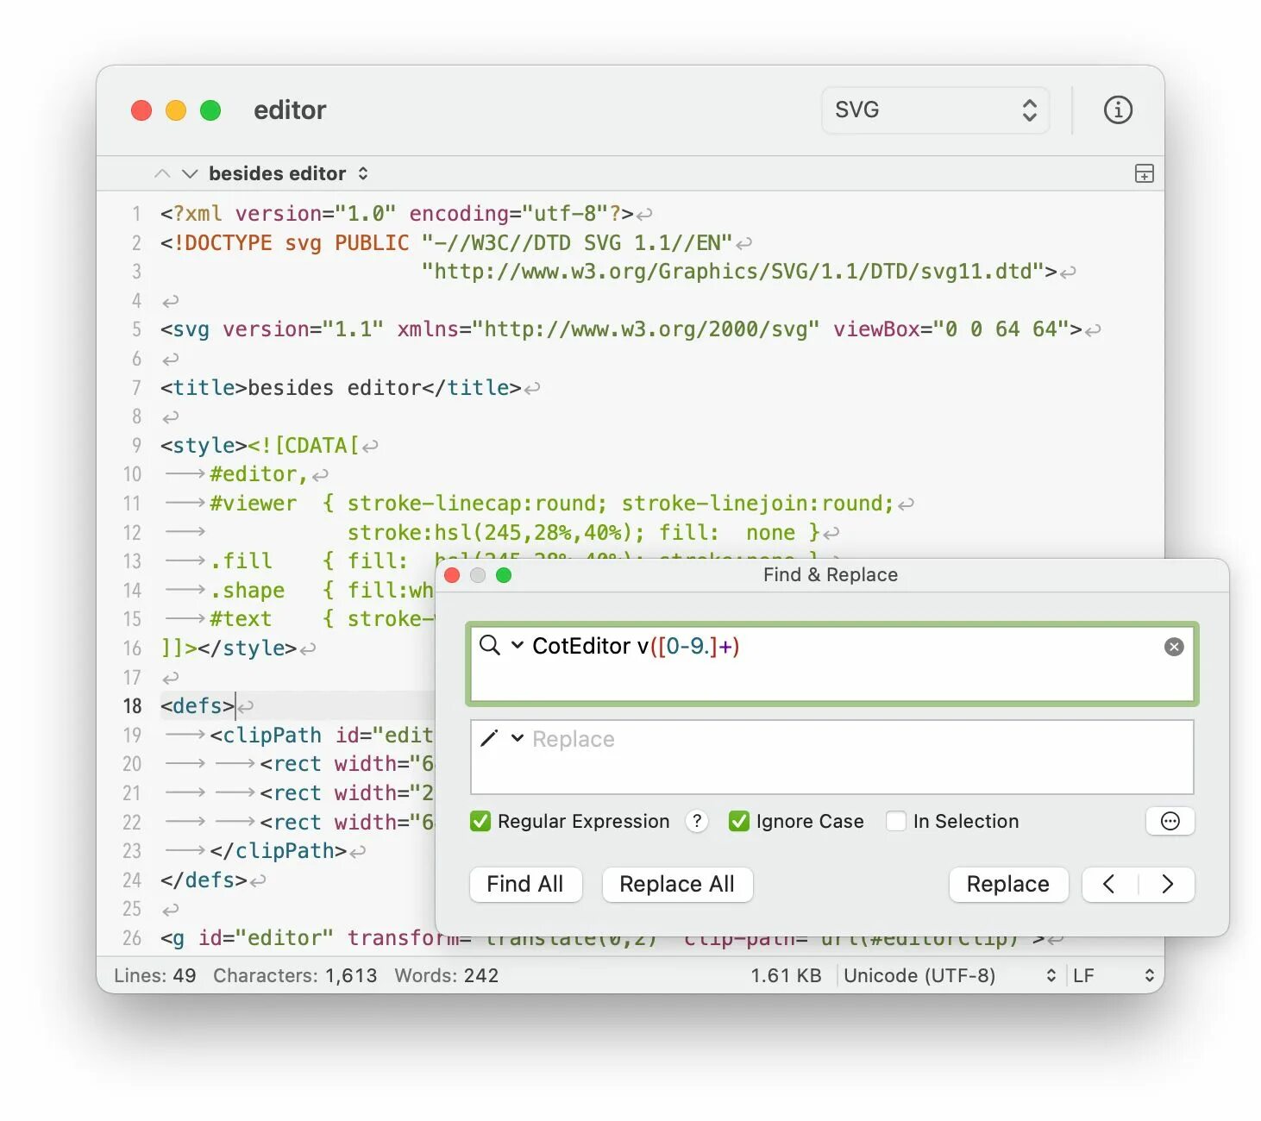Open advanced find options ellipsis button
This screenshot has width=1261, height=1121.
click(x=1170, y=821)
